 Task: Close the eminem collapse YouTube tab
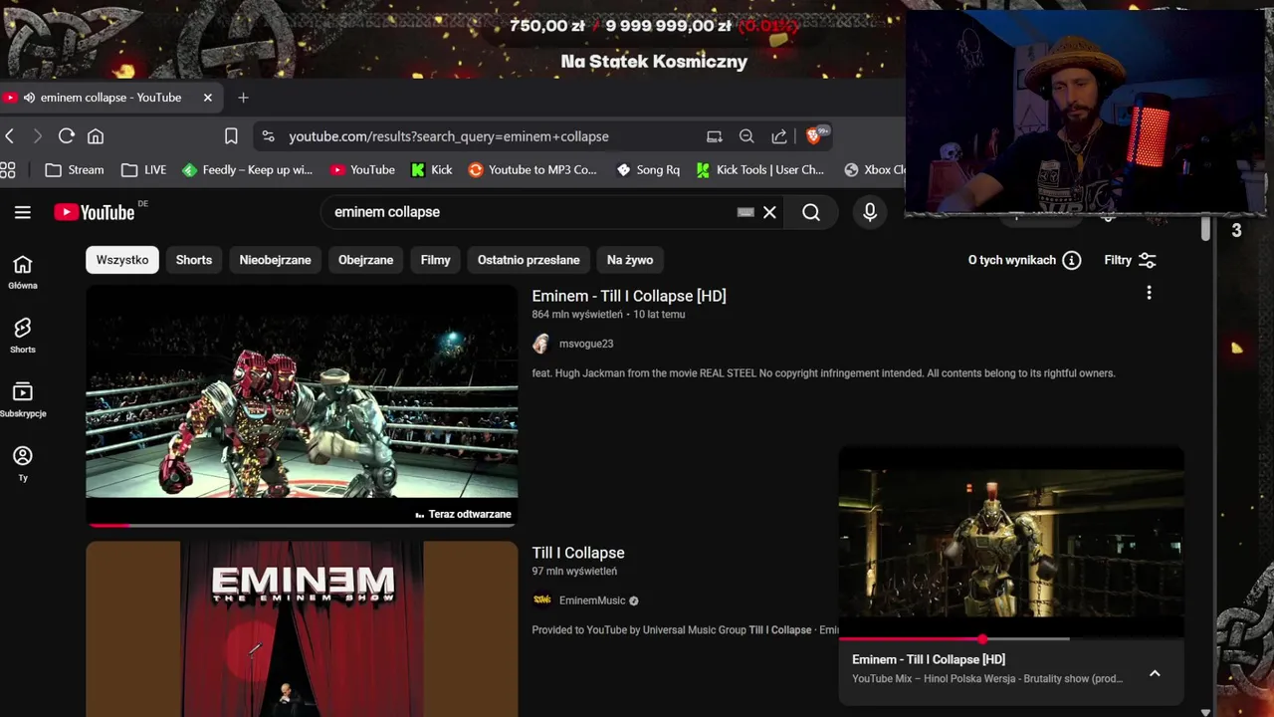(x=207, y=98)
